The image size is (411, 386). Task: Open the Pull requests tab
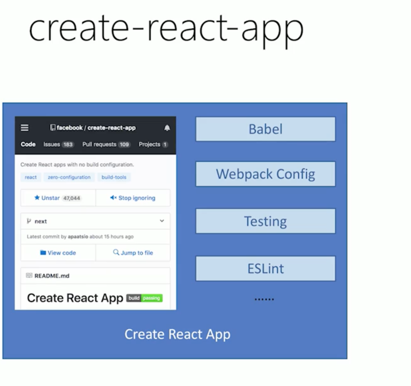tap(106, 144)
